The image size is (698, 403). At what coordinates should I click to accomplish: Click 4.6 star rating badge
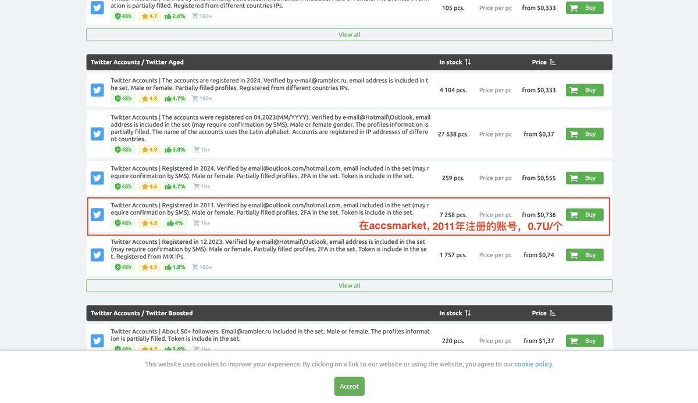point(149,187)
